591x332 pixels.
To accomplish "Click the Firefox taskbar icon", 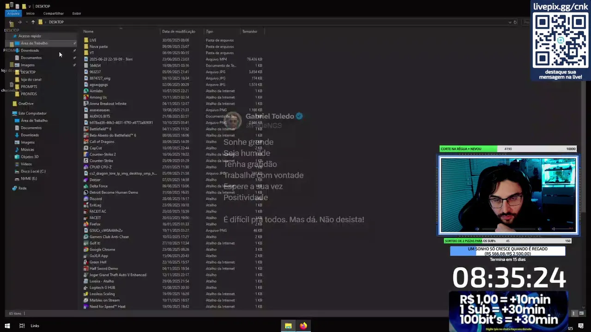I will pyautogui.click(x=303, y=326).
